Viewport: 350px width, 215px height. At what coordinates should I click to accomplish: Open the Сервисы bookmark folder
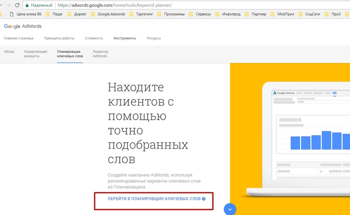[200, 14]
